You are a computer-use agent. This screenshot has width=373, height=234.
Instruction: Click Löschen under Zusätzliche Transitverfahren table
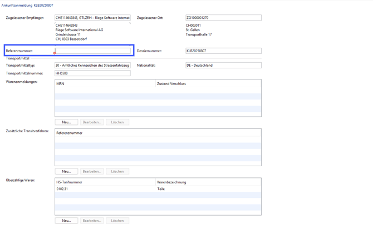[117, 171]
